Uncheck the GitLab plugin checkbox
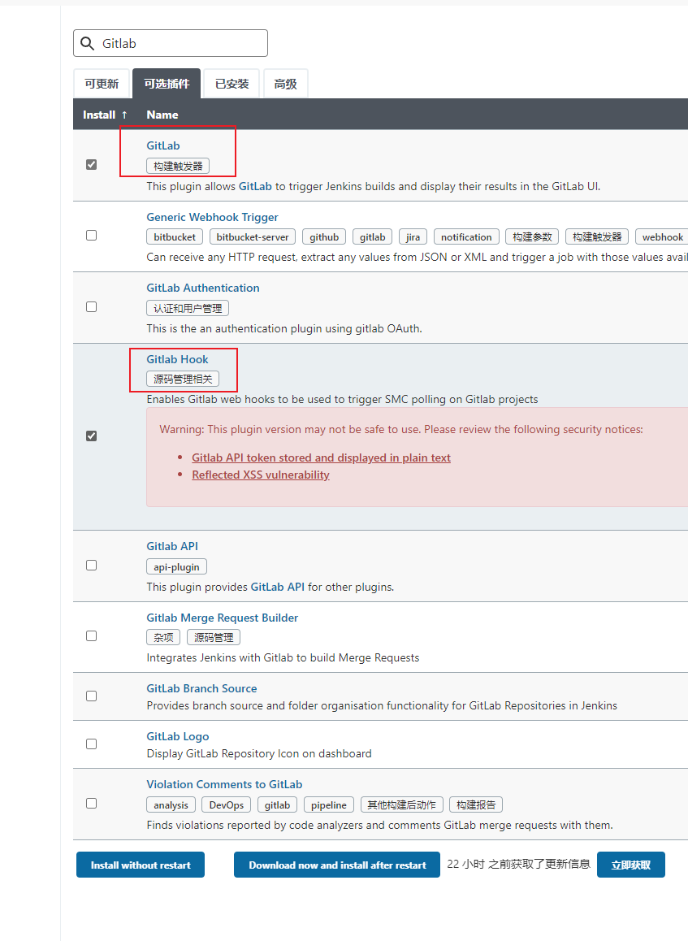The image size is (688, 941). click(91, 164)
